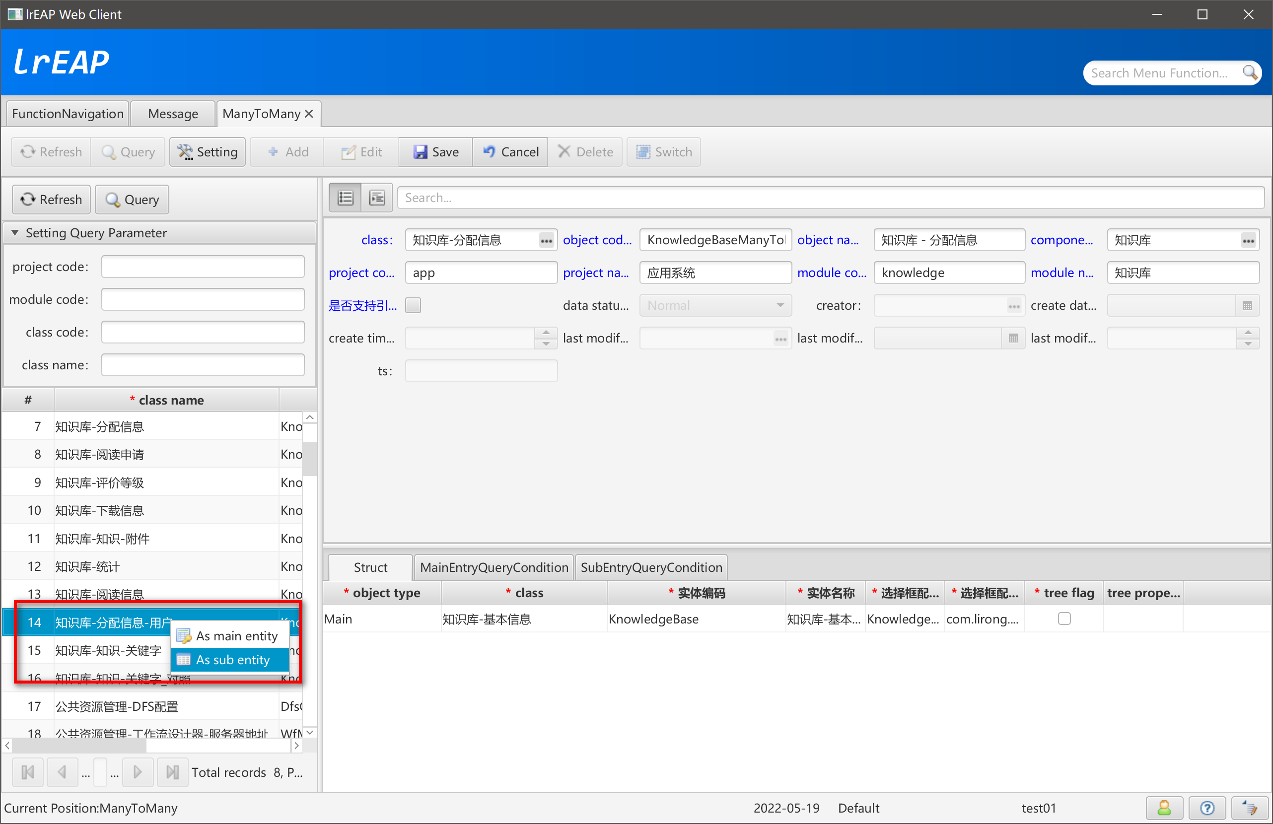Click the search magnifier icon in header
Image resolution: width=1273 pixels, height=824 pixels.
pos(1250,73)
